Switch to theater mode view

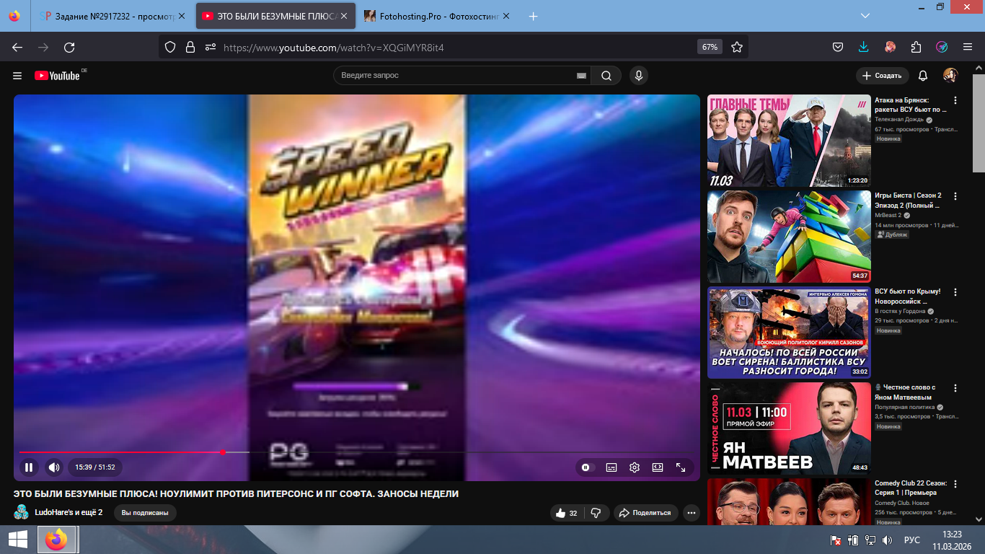click(658, 467)
